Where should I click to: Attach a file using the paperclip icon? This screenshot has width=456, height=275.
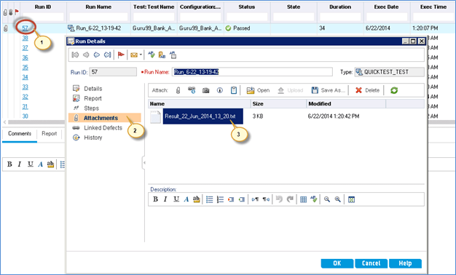coord(178,90)
